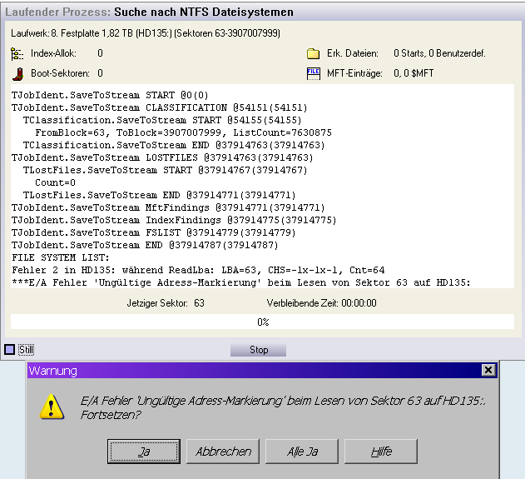Toggle the Still checkbox
Viewport: 525px width, 479px height.
(x=9, y=350)
